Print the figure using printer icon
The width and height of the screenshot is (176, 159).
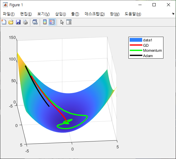[25, 22]
